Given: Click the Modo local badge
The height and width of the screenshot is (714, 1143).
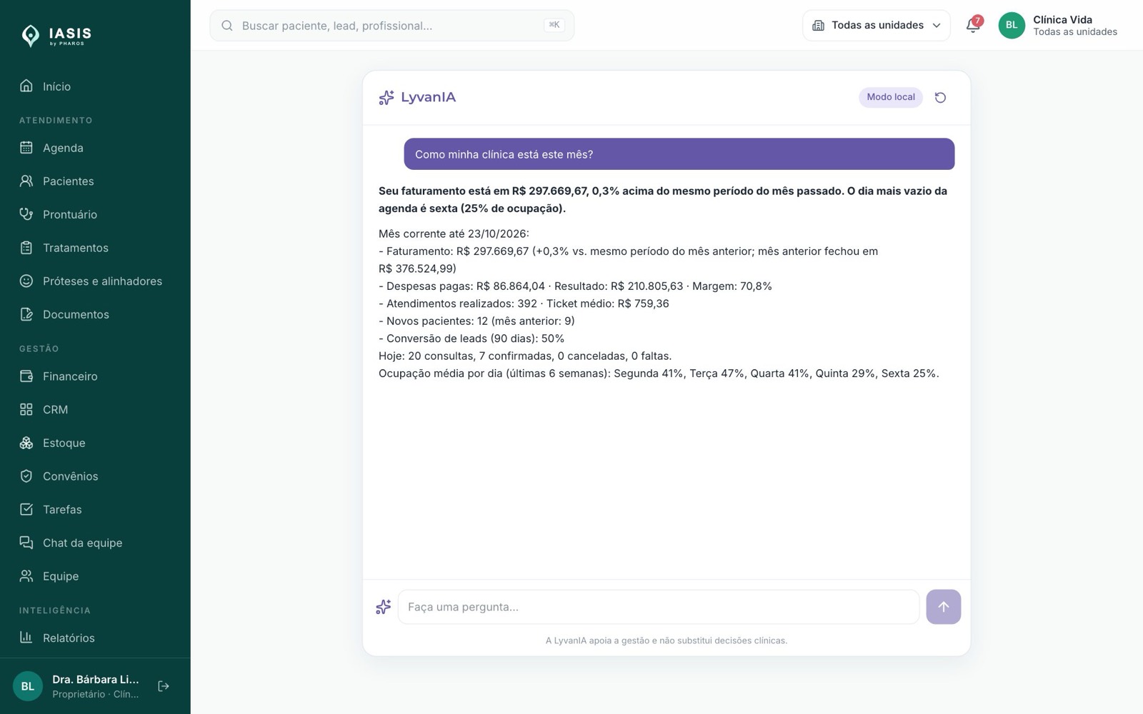Looking at the screenshot, I should click(891, 97).
